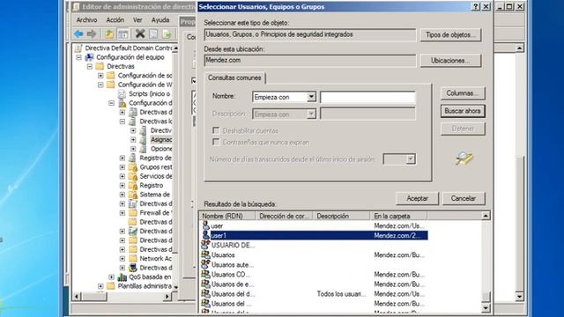Click the down arrow of the tree's vertical scrollbar
564x317 pixels.
[175, 287]
